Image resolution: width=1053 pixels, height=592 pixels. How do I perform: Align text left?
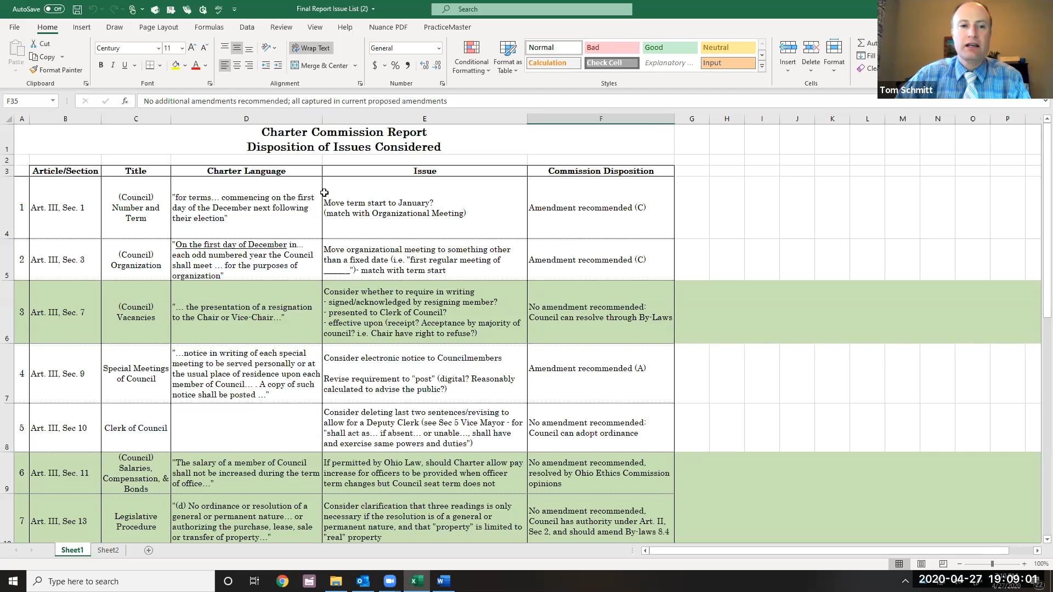(x=225, y=66)
